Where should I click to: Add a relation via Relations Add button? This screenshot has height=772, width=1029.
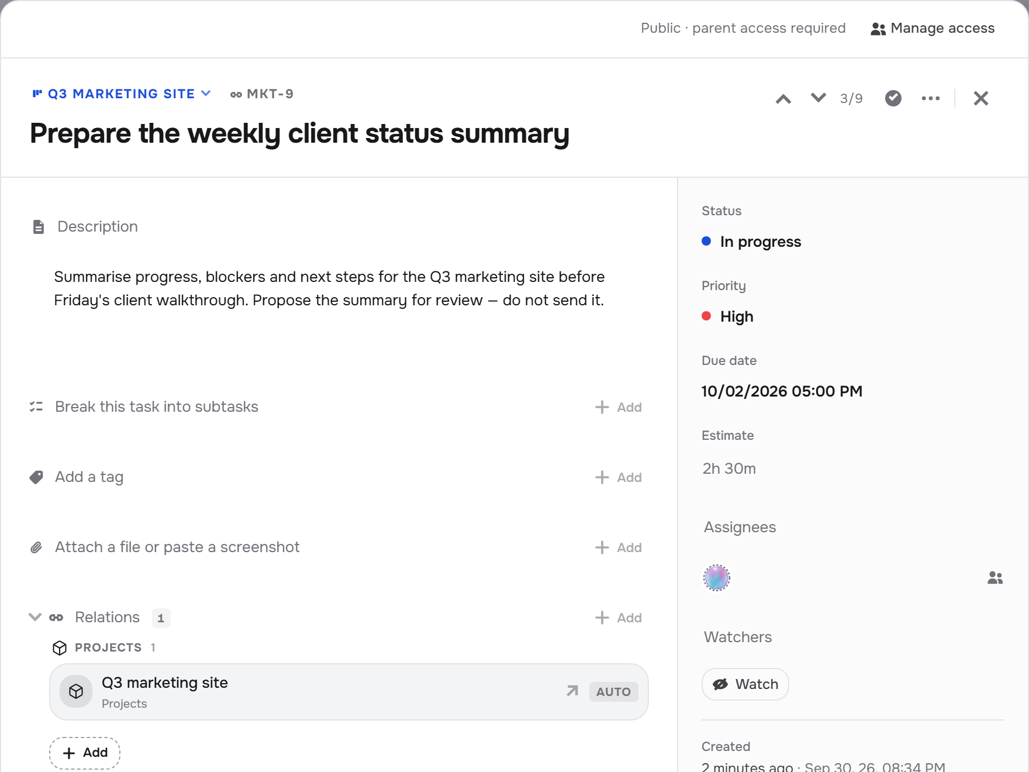pyautogui.click(x=619, y=618)
